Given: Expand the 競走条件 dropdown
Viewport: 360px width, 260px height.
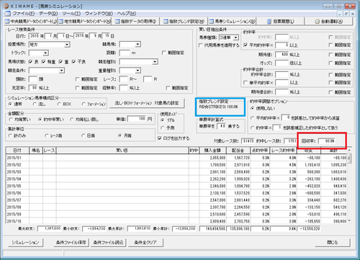Looking at the screenshot, I should [62, 71].
